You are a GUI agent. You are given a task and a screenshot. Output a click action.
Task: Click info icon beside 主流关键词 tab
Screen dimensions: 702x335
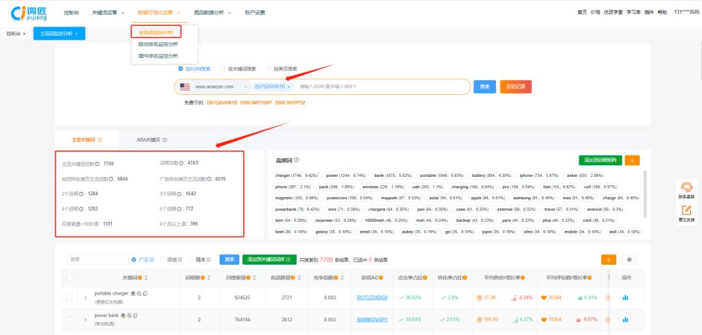pos(99,140)
